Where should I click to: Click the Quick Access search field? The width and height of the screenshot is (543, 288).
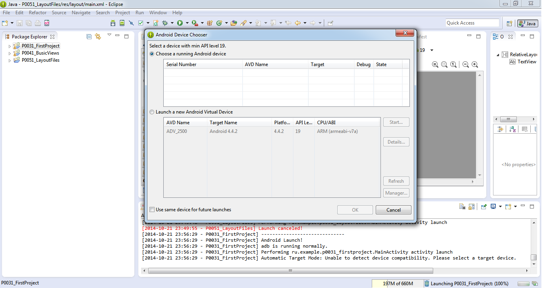coord(472,23)
